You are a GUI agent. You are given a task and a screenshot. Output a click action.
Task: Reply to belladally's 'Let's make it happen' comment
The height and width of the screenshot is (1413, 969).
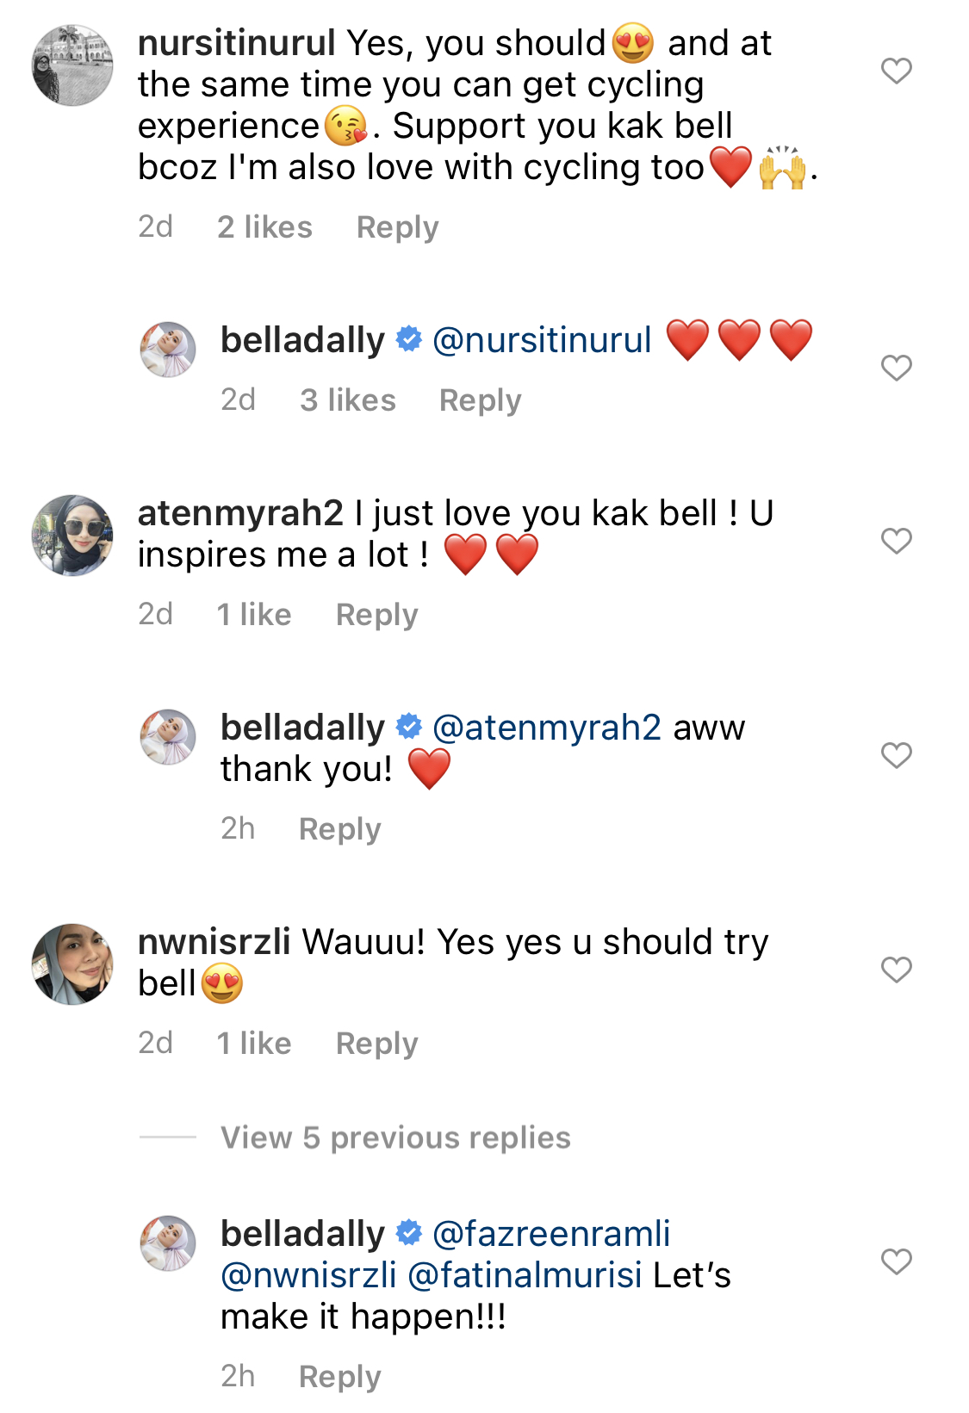coord(339,1377)
